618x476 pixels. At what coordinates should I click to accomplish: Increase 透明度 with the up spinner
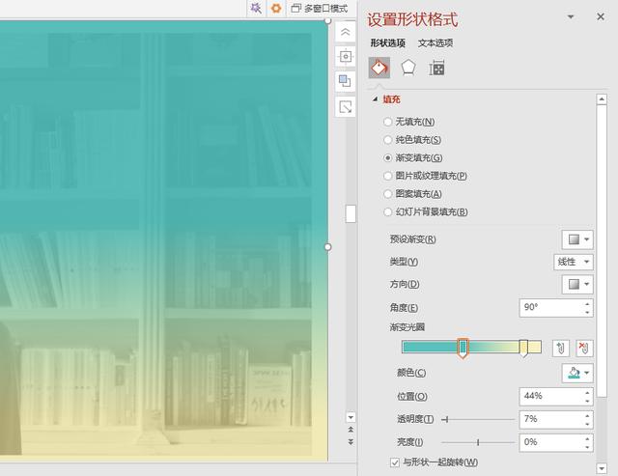[x=587, y=416]
